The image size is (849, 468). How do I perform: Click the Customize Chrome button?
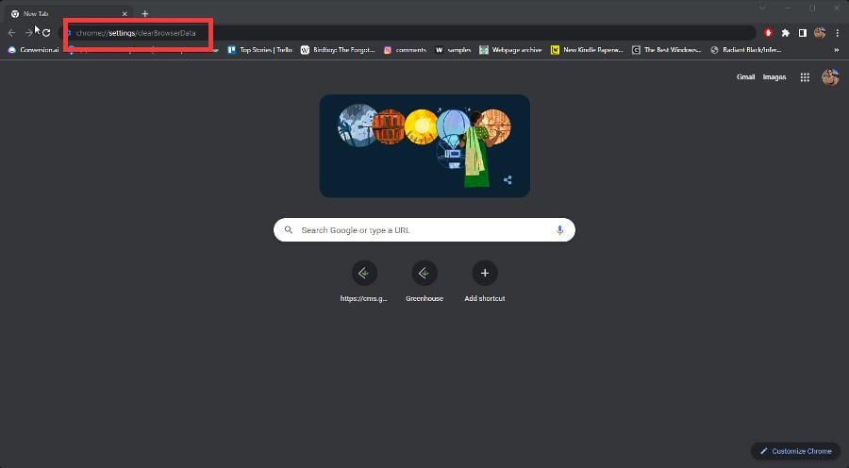click(x=795, y=451)
